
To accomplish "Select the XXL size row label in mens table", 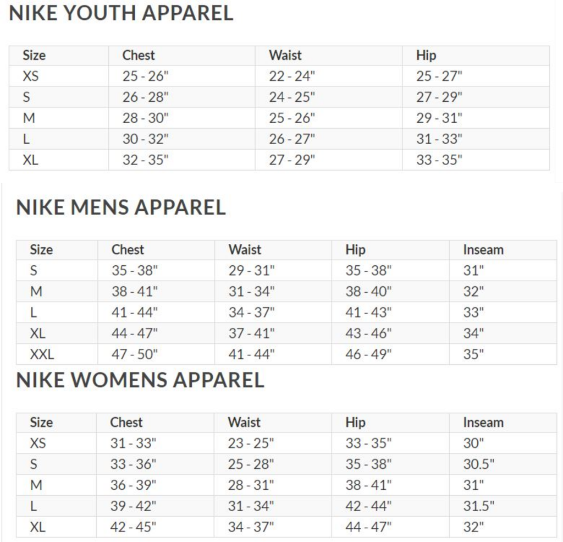I will (x=42, y=354).
